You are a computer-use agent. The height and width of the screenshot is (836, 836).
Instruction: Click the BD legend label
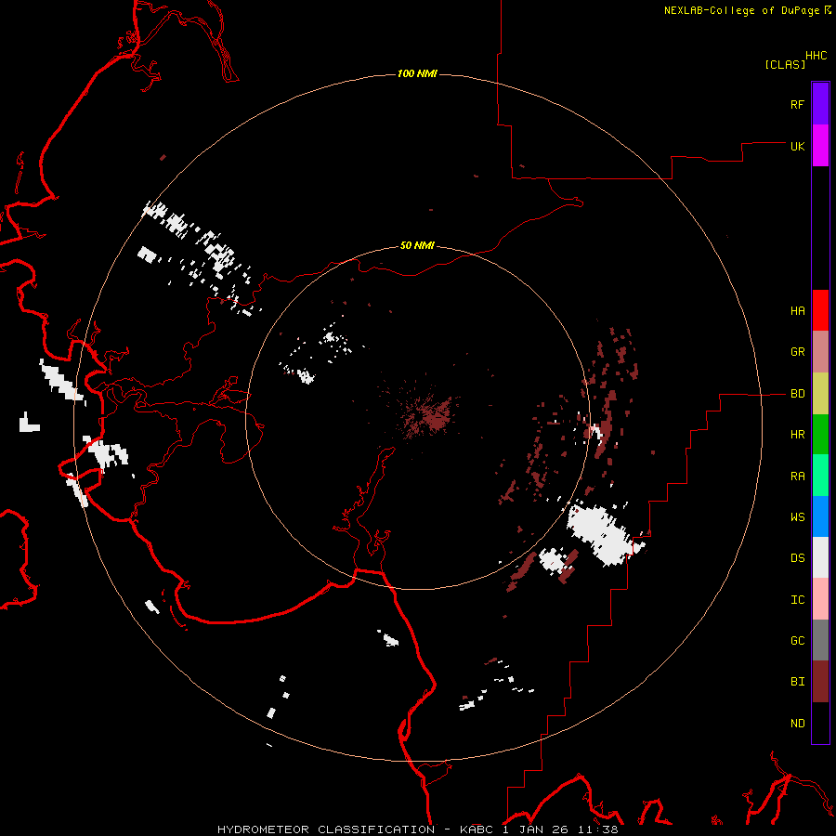[x=797, y=394]
